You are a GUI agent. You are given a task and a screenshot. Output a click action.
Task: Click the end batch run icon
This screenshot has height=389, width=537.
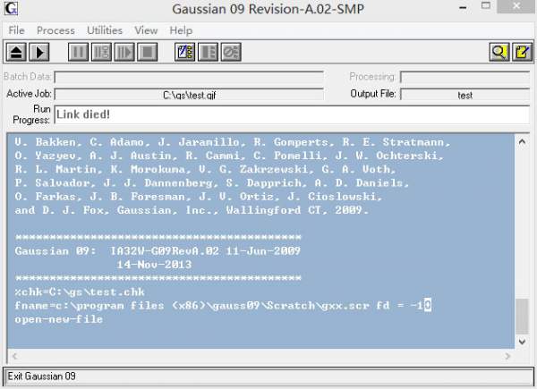pyautogui.click(x=208, y=53)
